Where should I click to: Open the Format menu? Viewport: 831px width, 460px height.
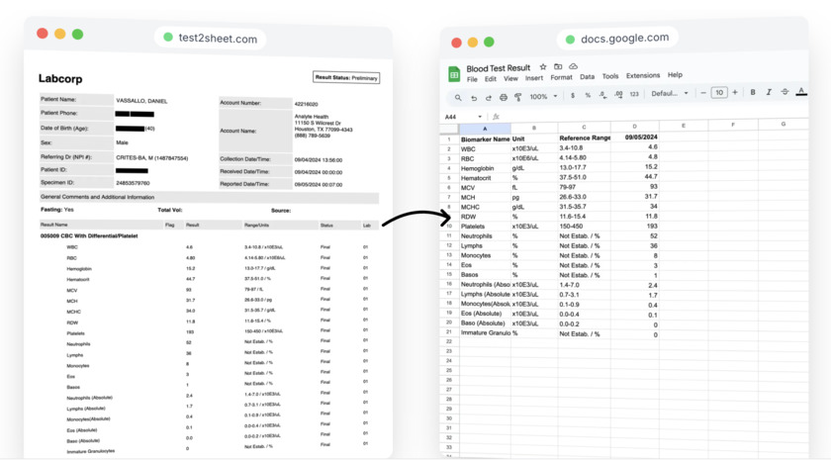(561, 77)
